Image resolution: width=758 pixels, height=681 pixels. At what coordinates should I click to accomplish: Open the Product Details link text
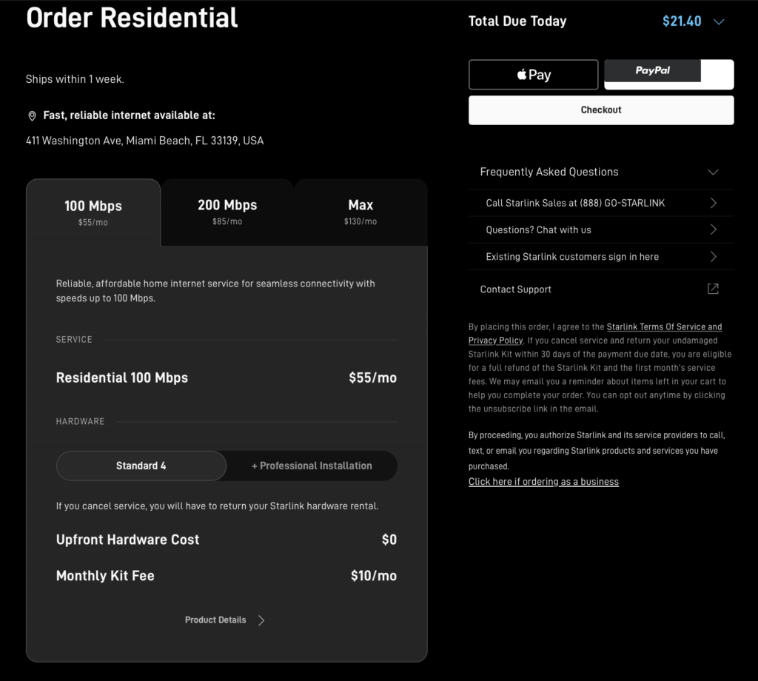[x=215, y=620]
